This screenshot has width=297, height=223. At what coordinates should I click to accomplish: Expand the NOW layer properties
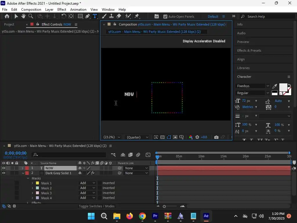click(22, 168)
